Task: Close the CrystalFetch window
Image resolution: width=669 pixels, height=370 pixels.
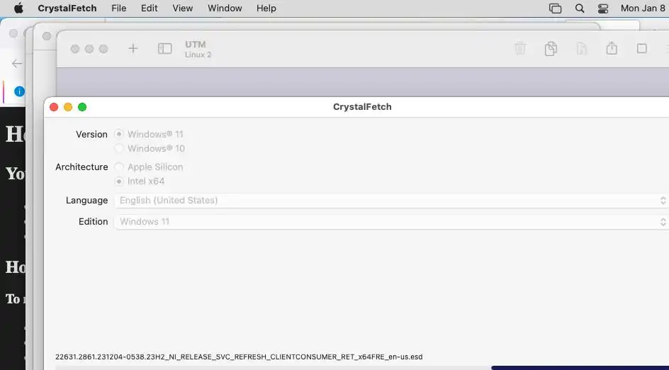Action: pos(54,107)
